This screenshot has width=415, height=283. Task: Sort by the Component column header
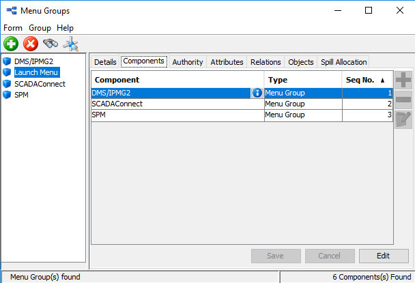tap(177, 80)
